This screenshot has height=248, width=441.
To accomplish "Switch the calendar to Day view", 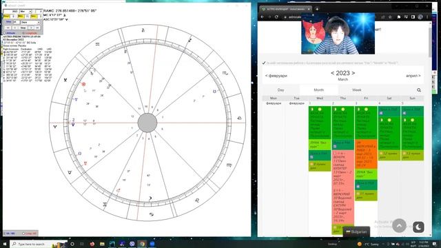I will (280, 90).
